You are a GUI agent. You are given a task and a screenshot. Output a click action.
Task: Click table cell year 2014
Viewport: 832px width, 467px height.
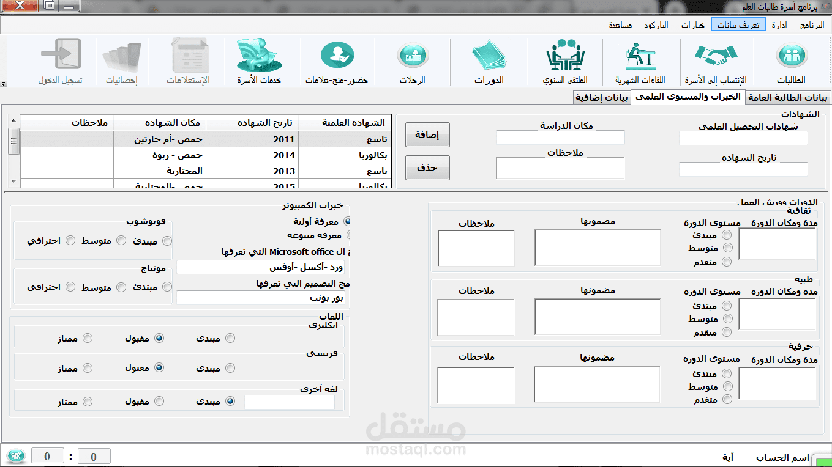click(x=253, y=155)
